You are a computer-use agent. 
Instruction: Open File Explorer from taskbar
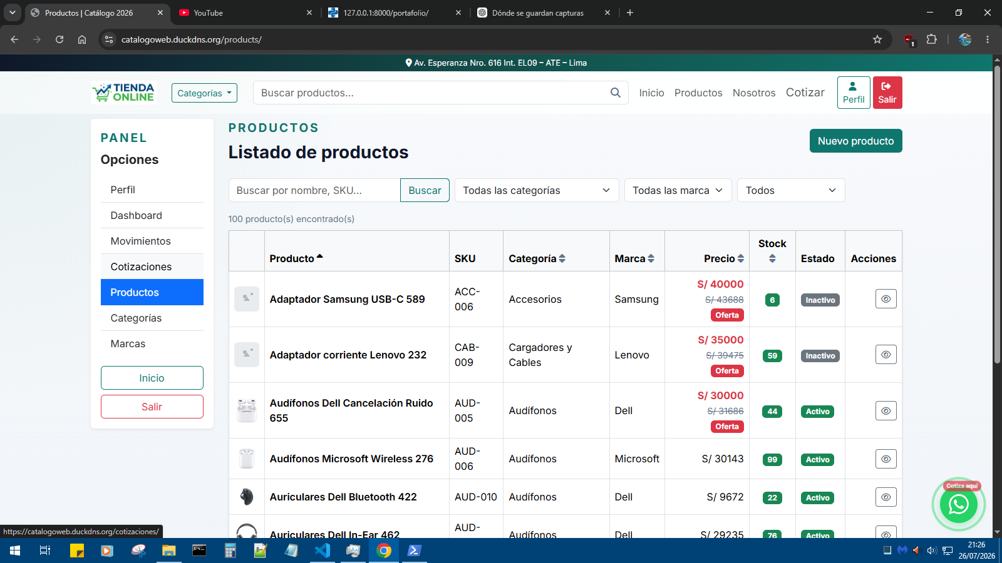click(x=169, y=550)
